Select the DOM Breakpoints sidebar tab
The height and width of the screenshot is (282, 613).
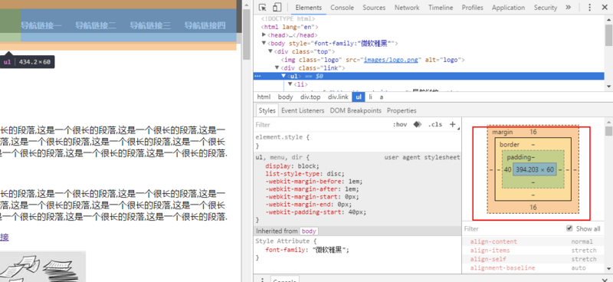click(356, 110)
